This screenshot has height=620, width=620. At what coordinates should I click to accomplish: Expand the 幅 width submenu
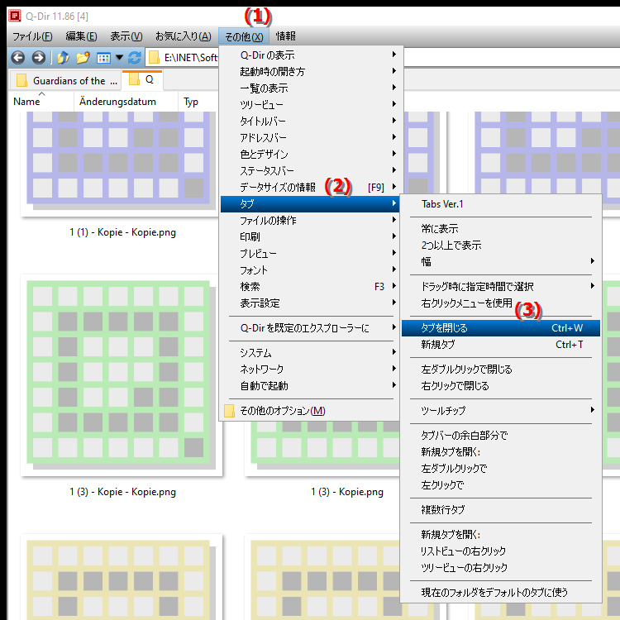[x=501, y=261]
